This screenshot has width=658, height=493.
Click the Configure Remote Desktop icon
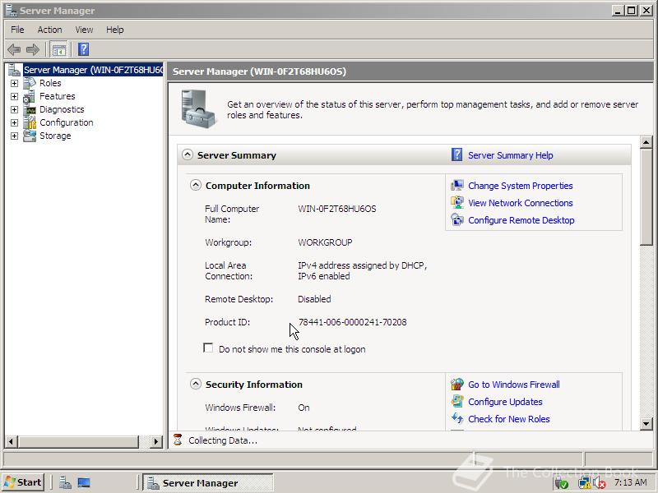[457, 219]
